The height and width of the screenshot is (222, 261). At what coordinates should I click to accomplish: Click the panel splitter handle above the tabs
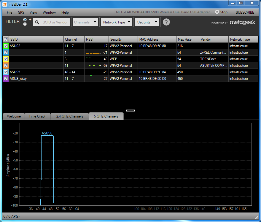point(130,110)
